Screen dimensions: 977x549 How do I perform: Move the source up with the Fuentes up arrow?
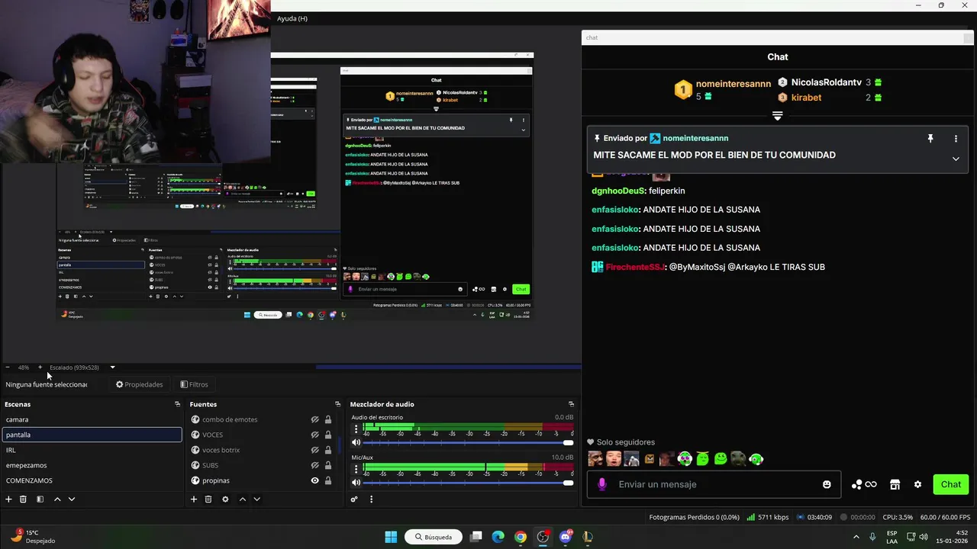coord(243,499)
